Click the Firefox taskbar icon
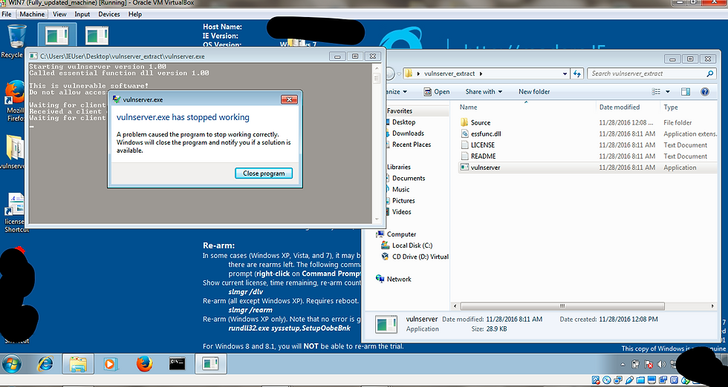The height and width of the screenshot is (387, 728). pos(144,364)
